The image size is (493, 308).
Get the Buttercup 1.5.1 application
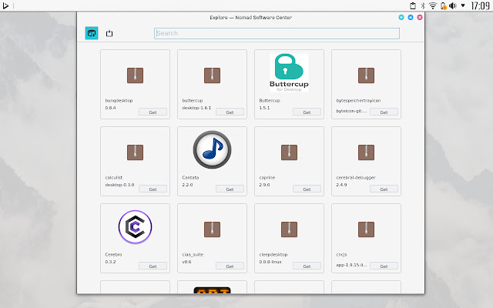(307, 112)
